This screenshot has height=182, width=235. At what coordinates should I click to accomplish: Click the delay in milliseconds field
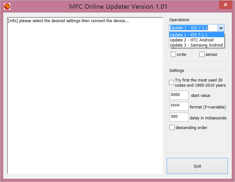[179, 117]
